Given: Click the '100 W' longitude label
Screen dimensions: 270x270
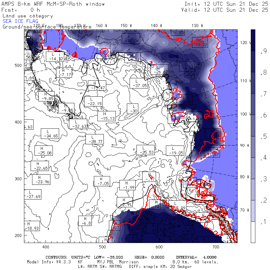Looking at the screenshot, I should pos(246,114).
